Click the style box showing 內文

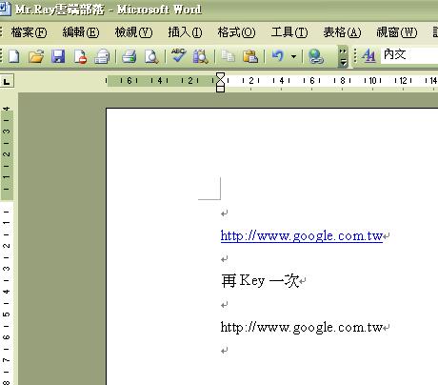[x=409, y=55]
